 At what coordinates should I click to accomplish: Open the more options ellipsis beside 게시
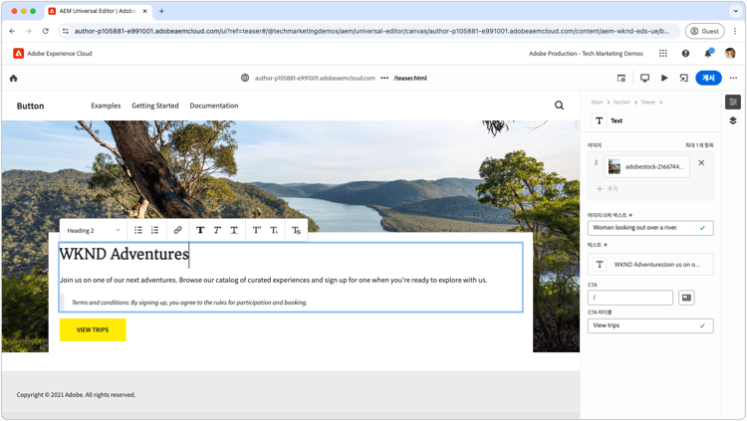click(x=733, y=78)
